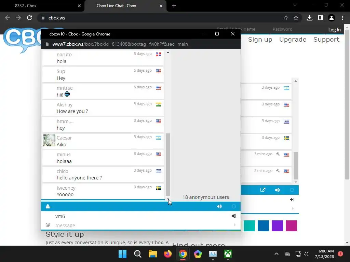Toggle sound icon in popup chat bar
The height and width of the screenshot is (262, 350).
click(219, 206)
